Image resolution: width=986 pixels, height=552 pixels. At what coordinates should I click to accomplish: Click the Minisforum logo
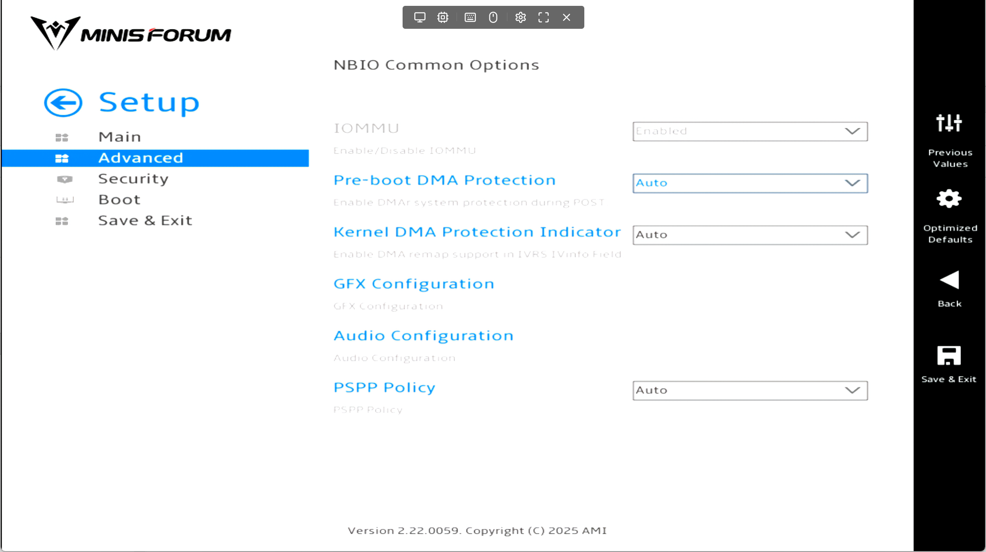point(130,33)
